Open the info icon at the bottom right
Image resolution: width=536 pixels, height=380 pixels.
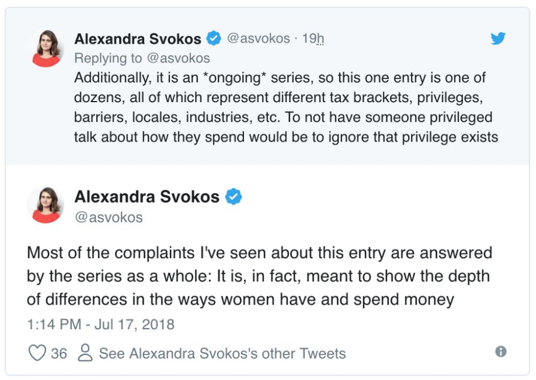pos(501,351)
